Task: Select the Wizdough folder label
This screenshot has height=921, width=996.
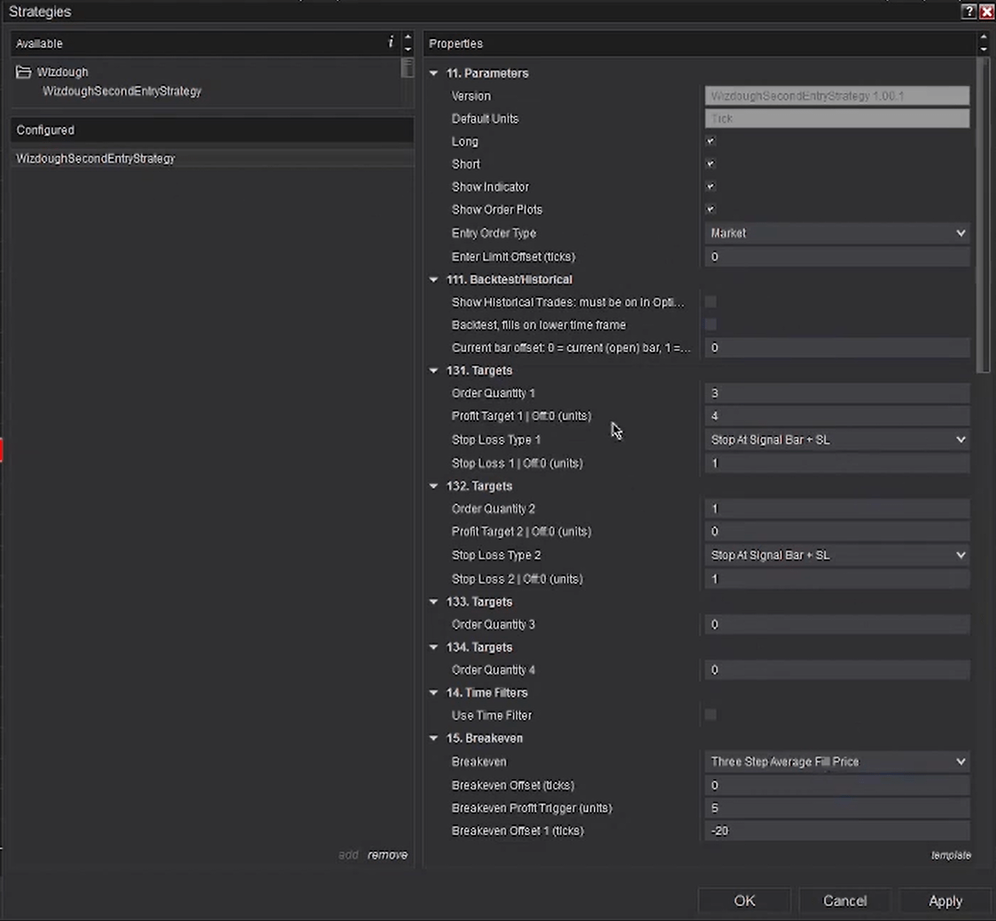Action: click(x=62, y=72)
